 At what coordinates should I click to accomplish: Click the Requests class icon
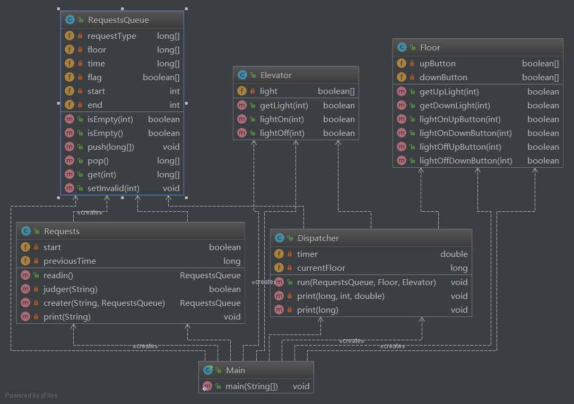point(26,231)
